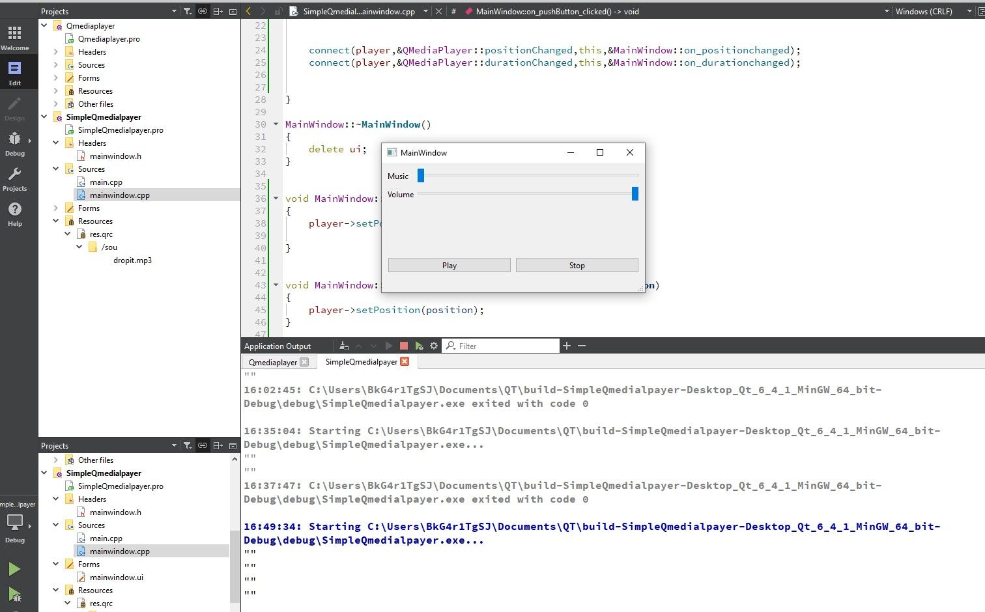The image size is (985, 612).
Task: Switch to Debug mode in sidebar
Action: (14, 144)
